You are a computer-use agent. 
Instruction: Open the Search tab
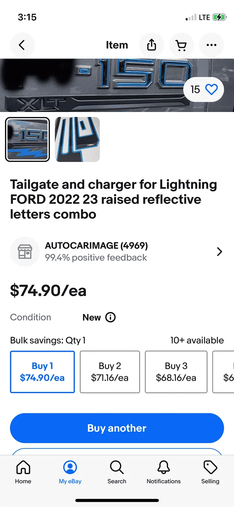pos(117,472)
